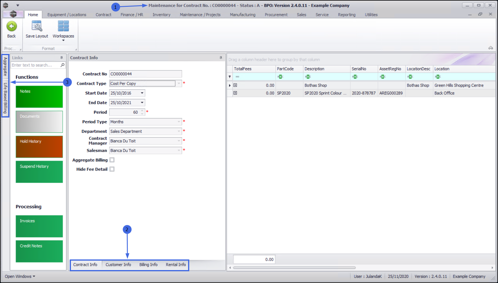The height and width of the screenshot is (283, 498).
Task: Toggle the Hide Fee Detail checkbox
Action: pos(112,169)
